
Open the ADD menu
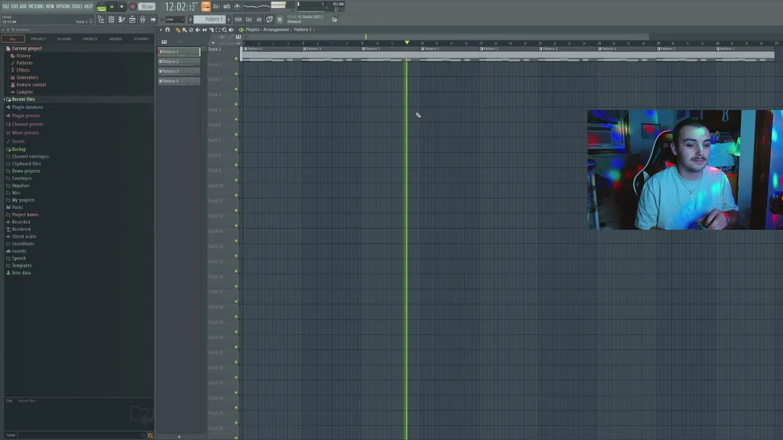click(23, 6)
